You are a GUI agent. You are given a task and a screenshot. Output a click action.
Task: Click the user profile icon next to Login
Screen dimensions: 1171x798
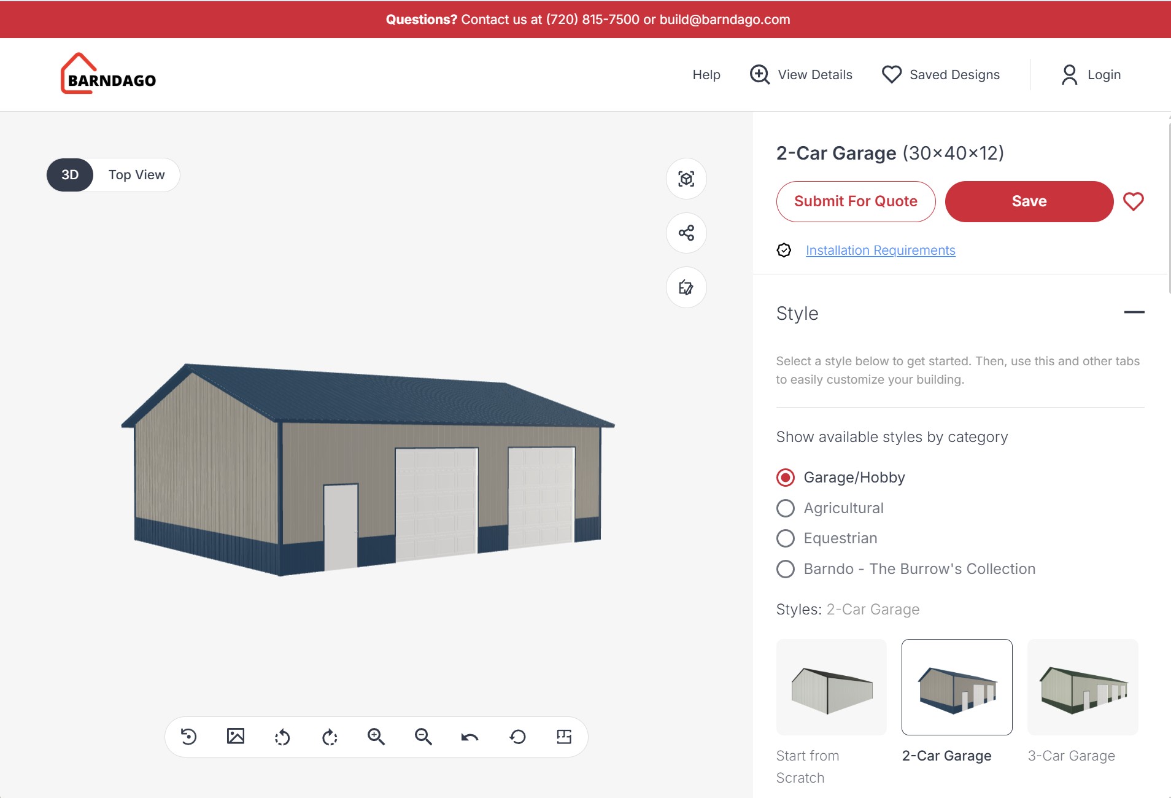(1069, 75)
